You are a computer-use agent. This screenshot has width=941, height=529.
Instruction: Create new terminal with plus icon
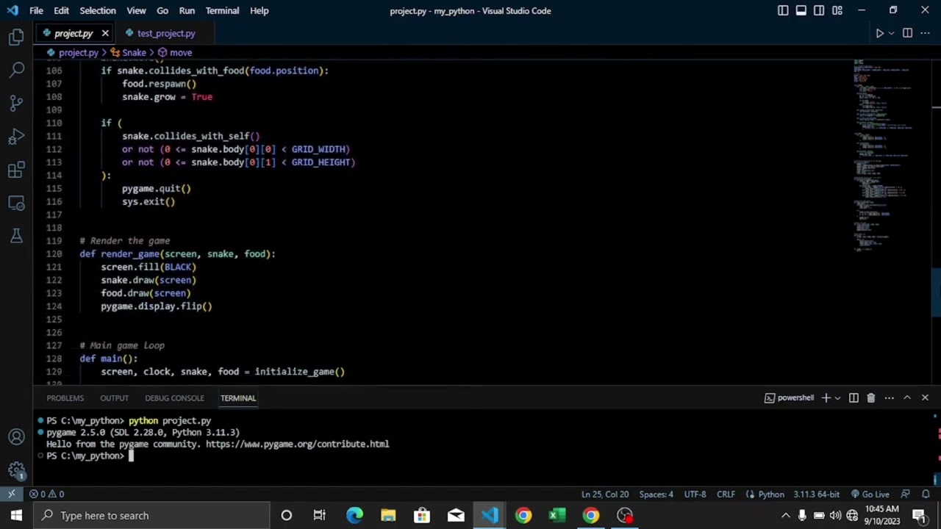pos(826,397)
